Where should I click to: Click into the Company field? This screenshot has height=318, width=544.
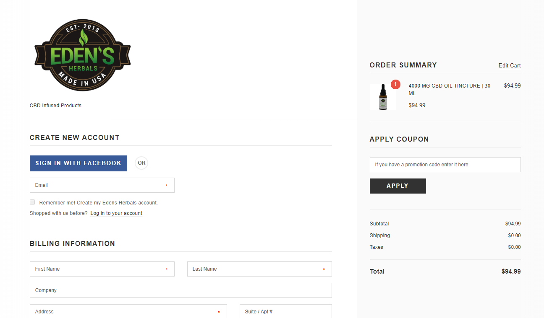pos(181,290)
